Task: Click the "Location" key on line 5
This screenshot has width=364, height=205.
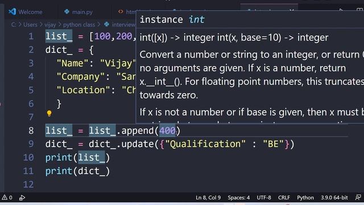Action: pos(84,90)
